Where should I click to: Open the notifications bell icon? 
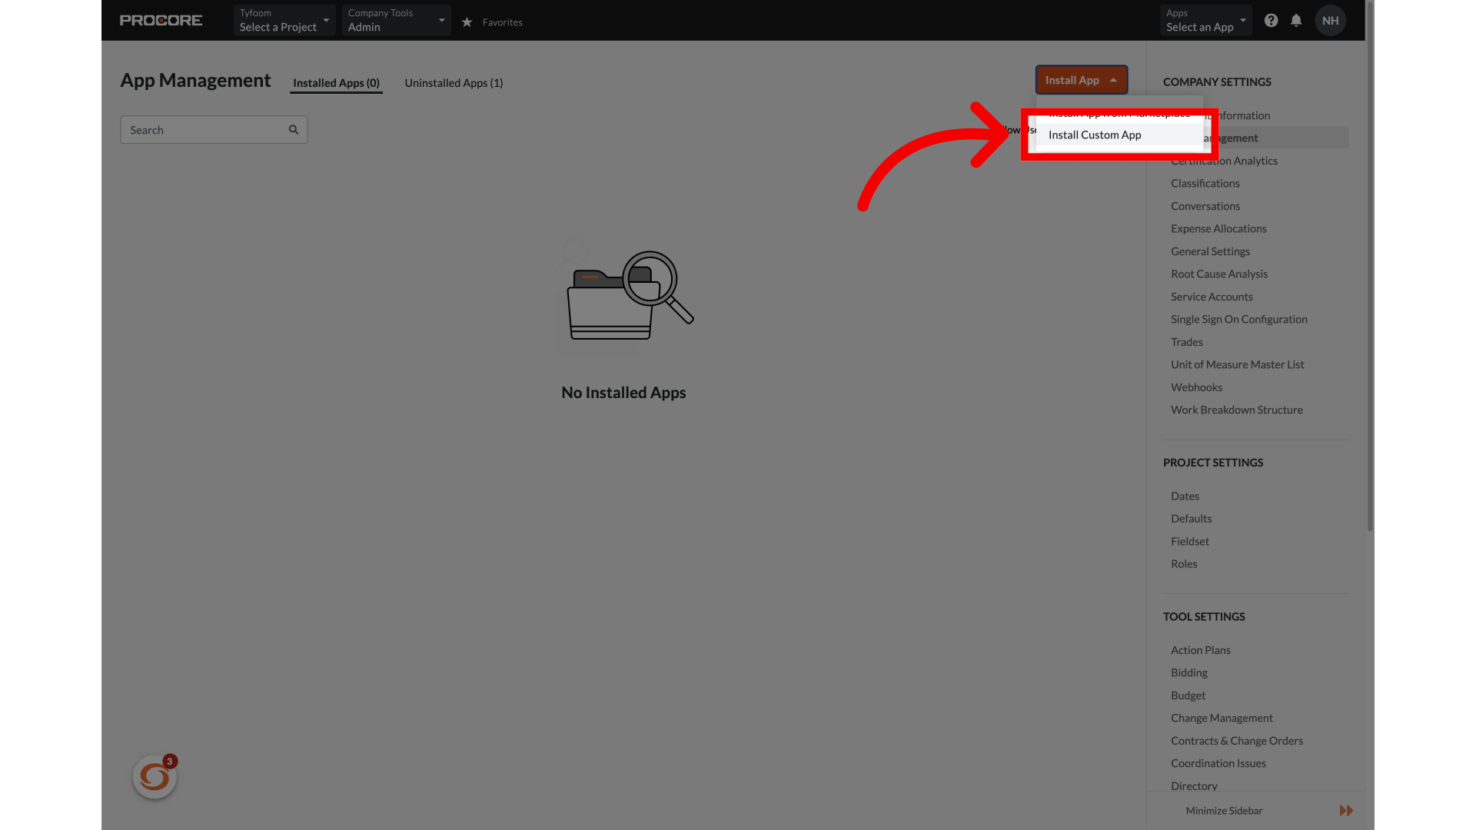pos(1296,21)
